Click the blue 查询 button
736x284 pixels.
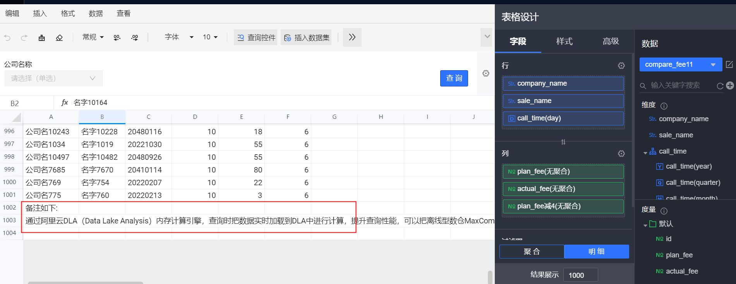click(454, 78)
